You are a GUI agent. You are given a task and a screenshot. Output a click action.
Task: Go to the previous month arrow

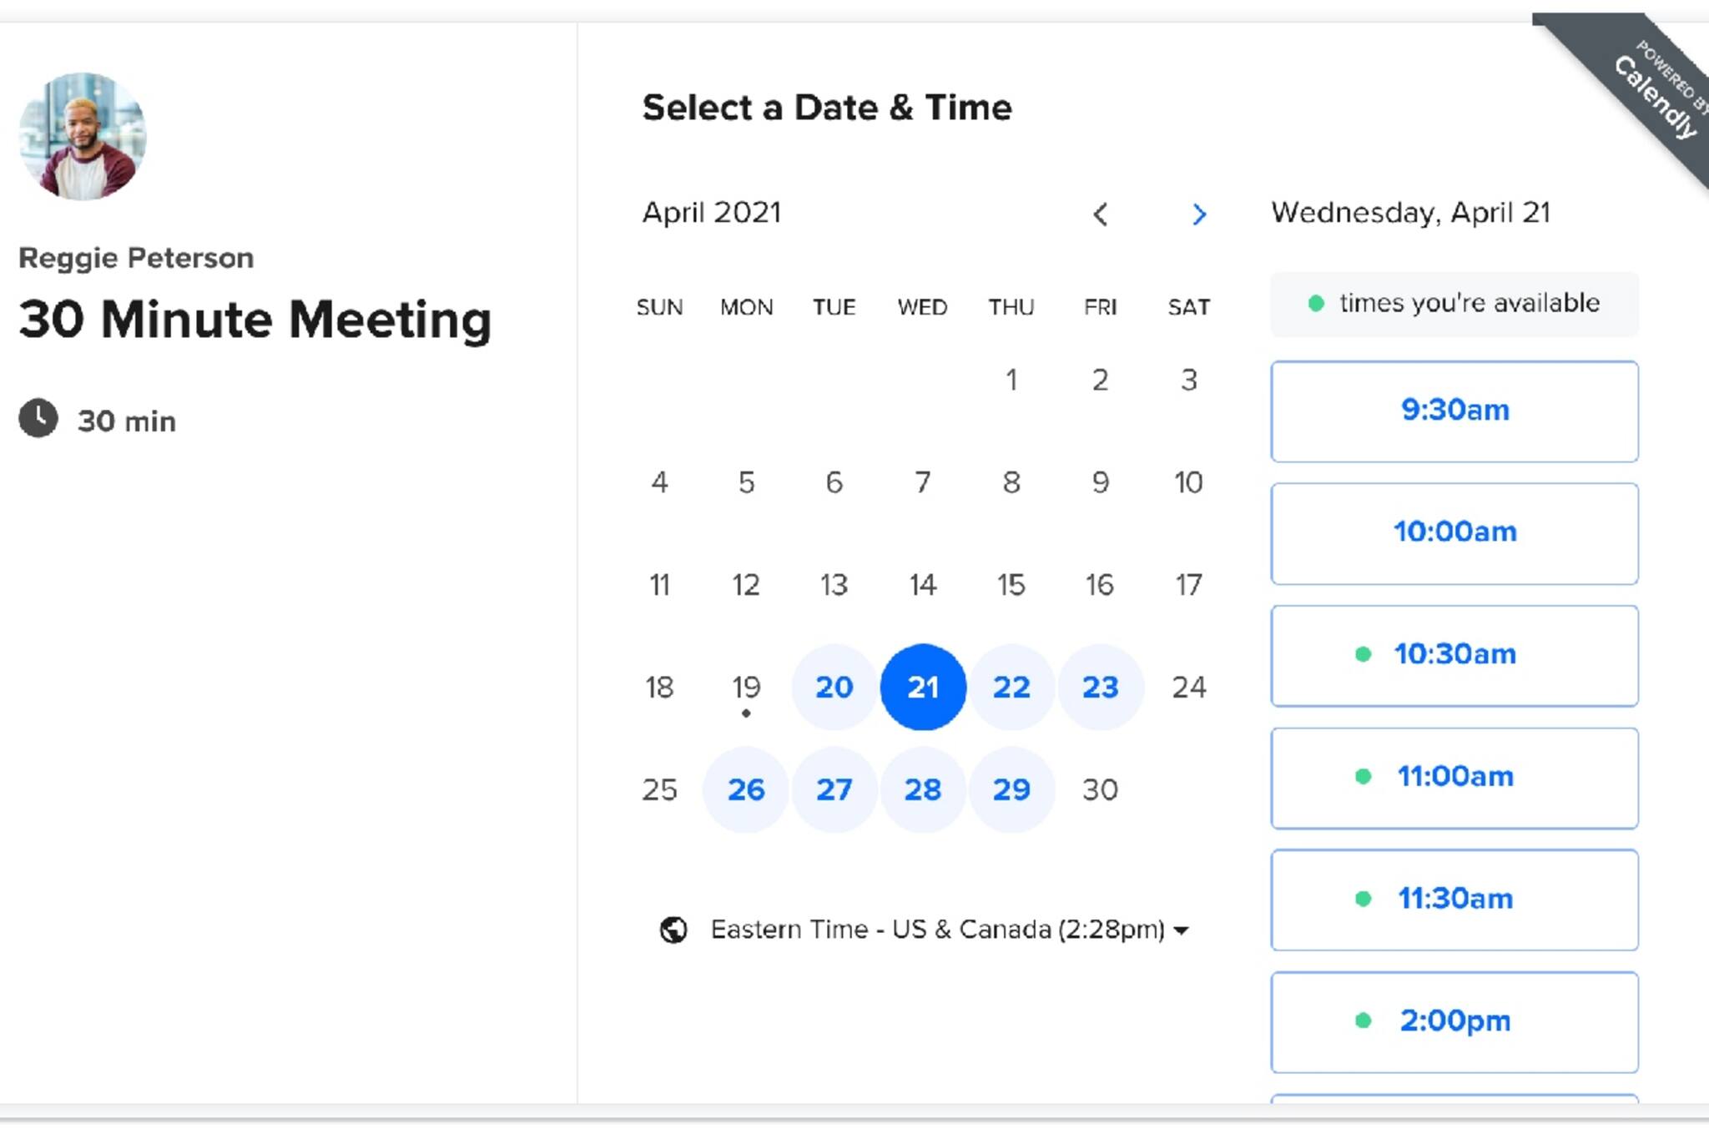[x=1100, y=214]
